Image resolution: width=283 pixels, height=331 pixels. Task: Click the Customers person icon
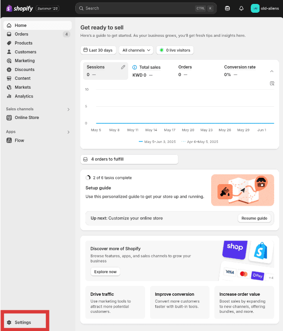click(x=9, y=52)
